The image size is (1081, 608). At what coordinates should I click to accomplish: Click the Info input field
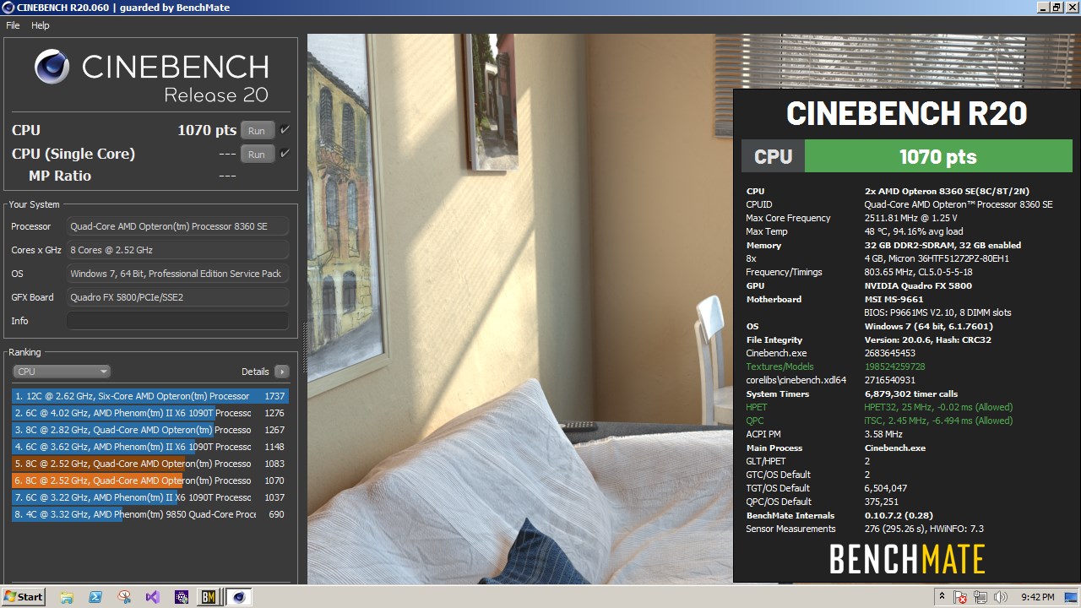click(177, 321)
